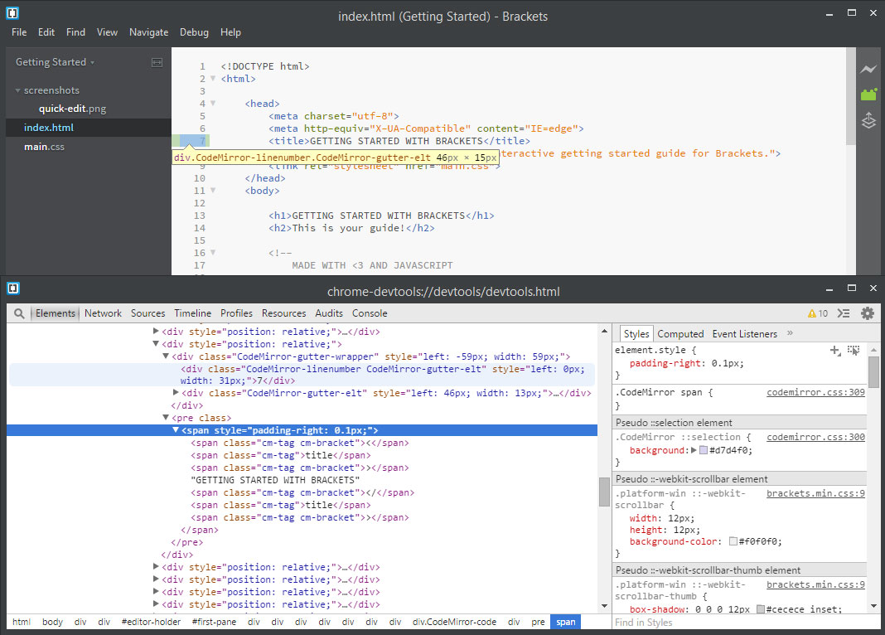Click the layered stack icon in right toolbar
Screen dimensions: 885x635
[x=868, y=119]
